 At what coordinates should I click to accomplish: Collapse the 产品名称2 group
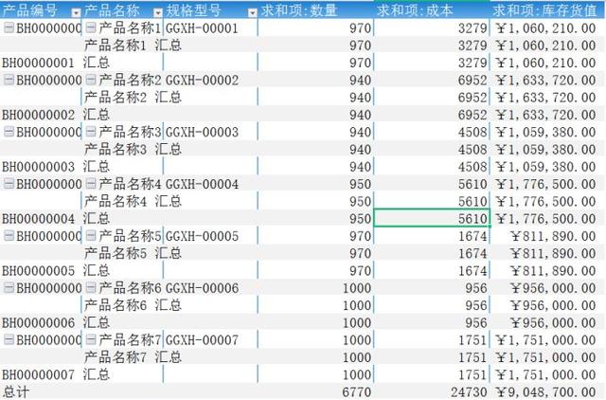91,80
